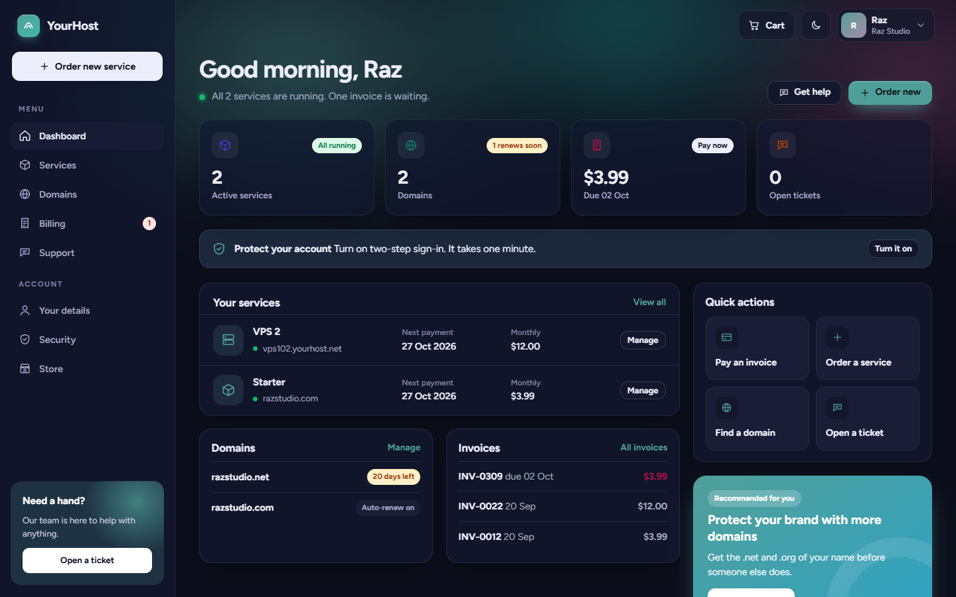Click the $3.99 Due 02 Oct amount
Viewport: 956px width, 597px height.
[x=606, y=178]
